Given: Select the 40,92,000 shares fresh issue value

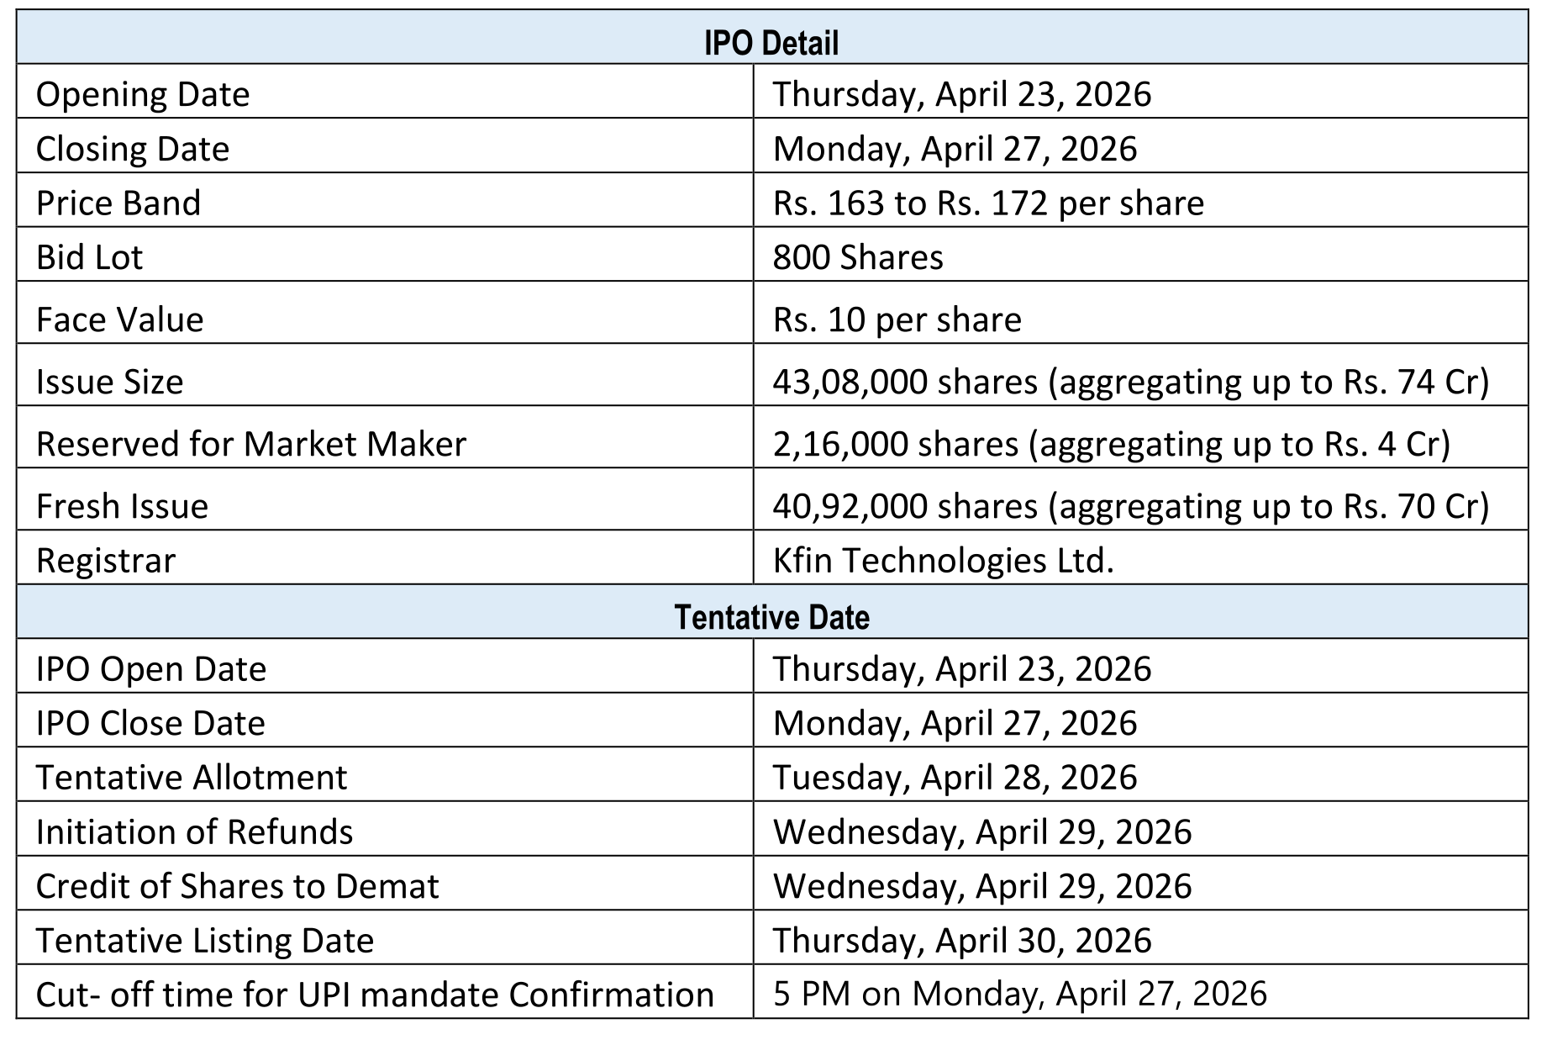Looking at the screenshot, I should 1130,506.
